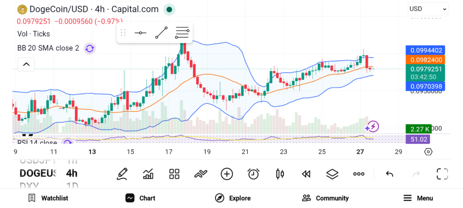The height and width of the screenshot is (208, 463).
Task: Click the BB indicator refresh icon
Action: pyautogui.click(x=90, y=48)
